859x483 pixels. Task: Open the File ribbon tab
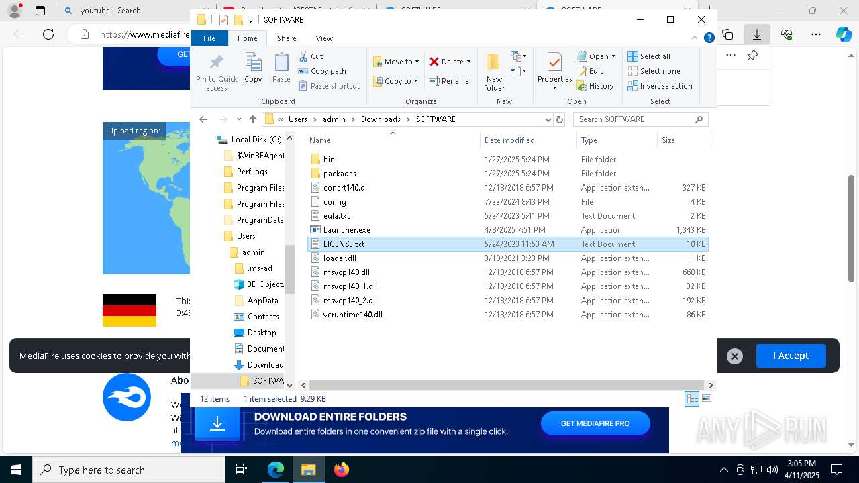coord(209,38)
